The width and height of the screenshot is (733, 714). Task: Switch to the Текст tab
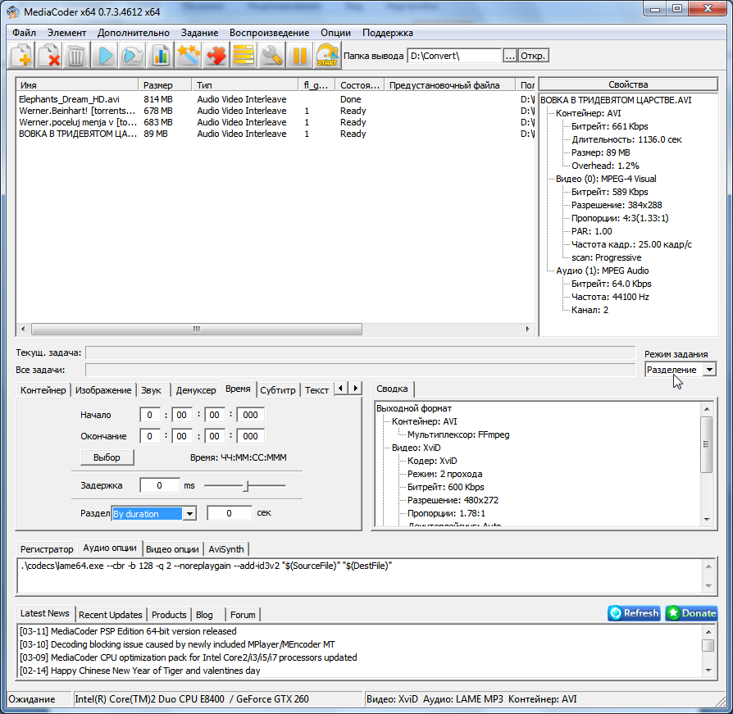[317, 390]
